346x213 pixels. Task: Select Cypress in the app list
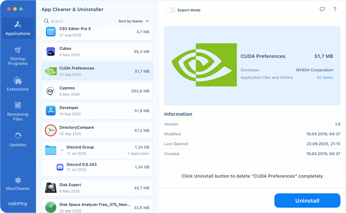click(x=97, y=91)
